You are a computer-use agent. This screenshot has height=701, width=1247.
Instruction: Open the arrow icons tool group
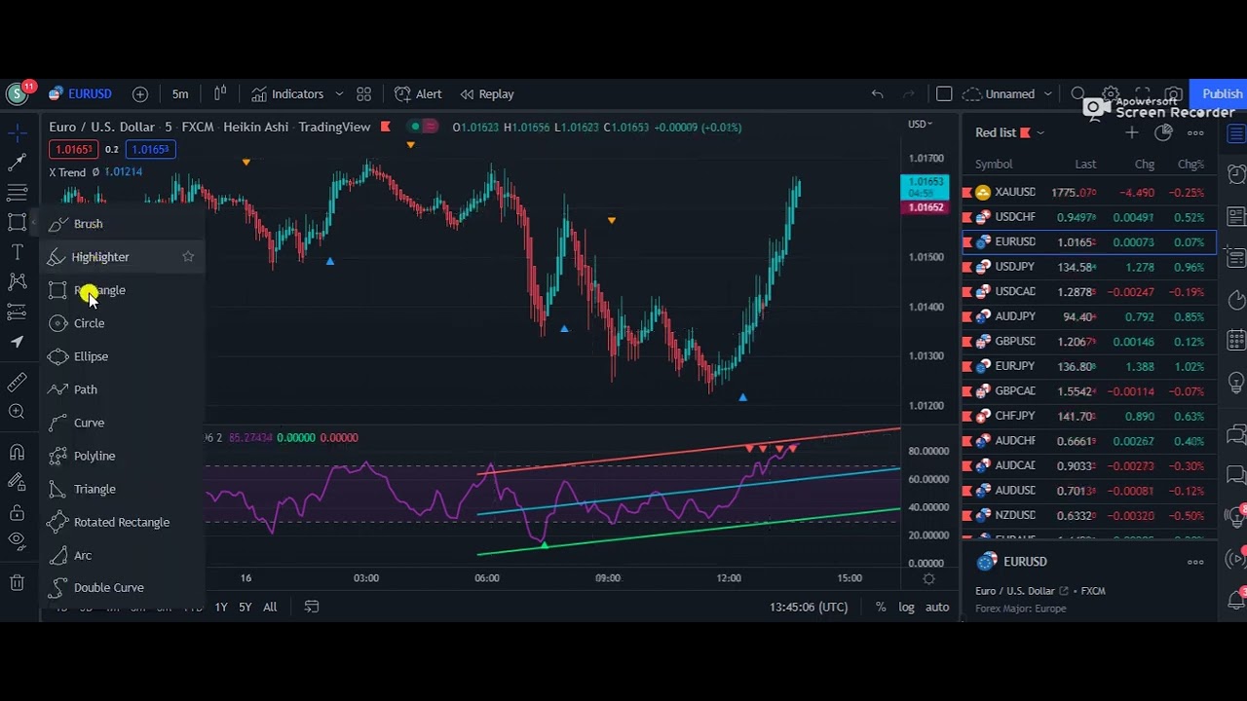17,342
